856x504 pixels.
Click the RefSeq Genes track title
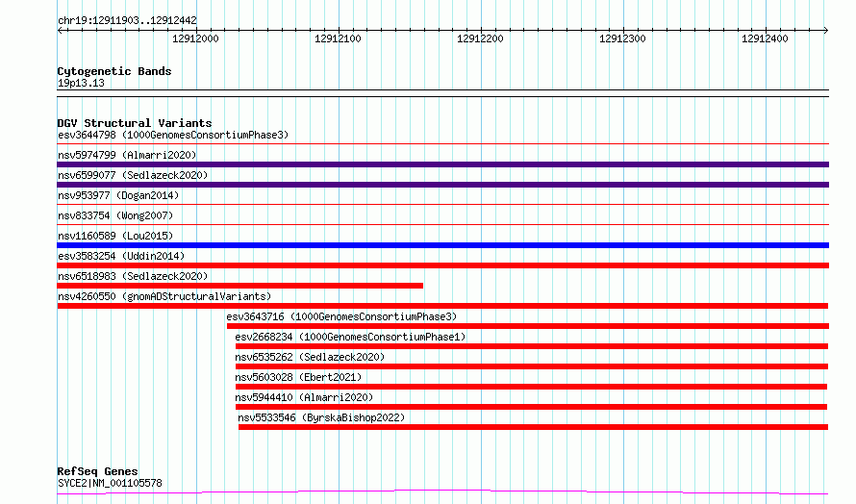point(97,471)
